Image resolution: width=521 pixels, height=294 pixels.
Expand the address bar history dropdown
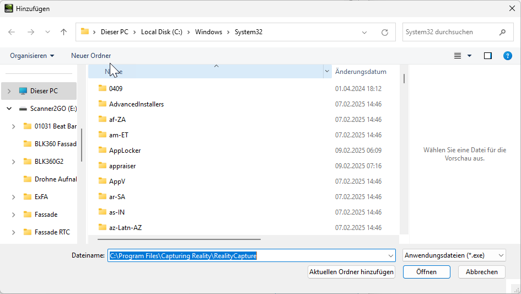364,32
